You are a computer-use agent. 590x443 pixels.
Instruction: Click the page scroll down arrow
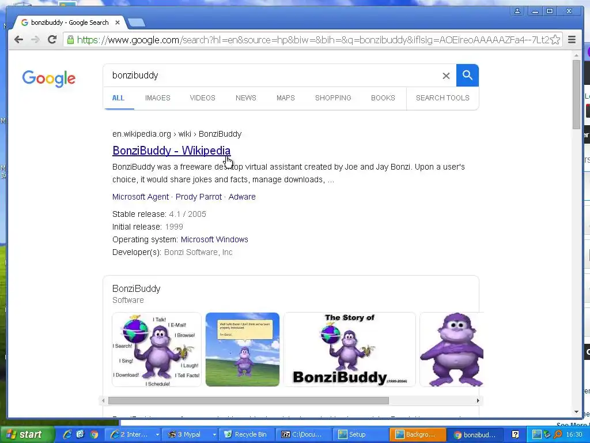(x=576, y=412)
